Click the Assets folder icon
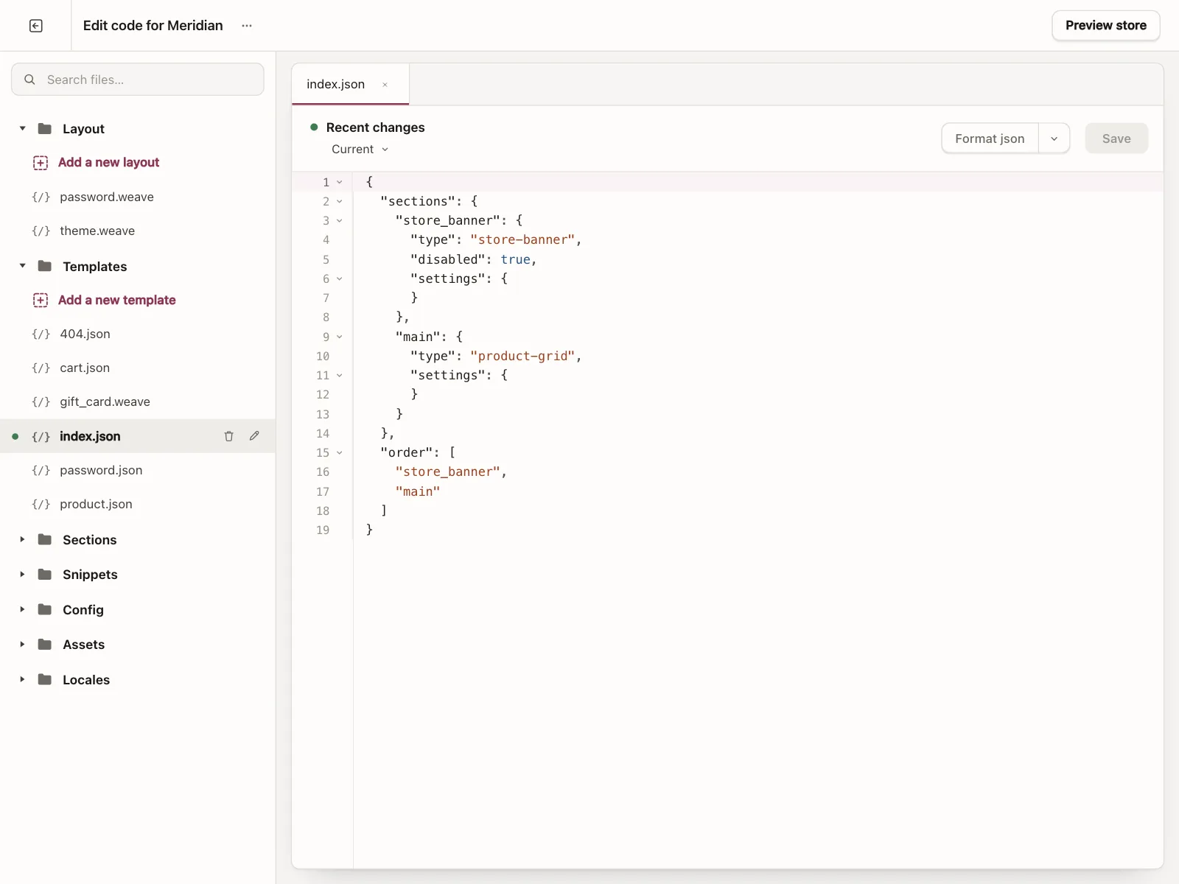1179x884 pixels. (x=45, y=644)
